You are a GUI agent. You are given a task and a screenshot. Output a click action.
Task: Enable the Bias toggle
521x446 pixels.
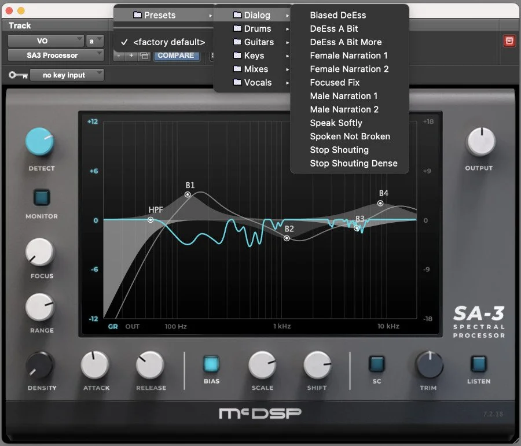pyautogui.click(x=211, y=365)
